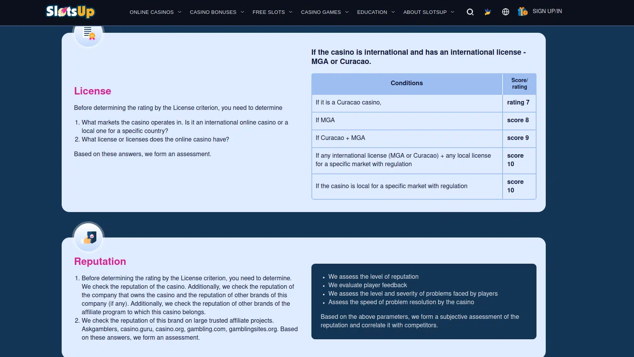This screenshot has width=634, height=357.
Task: Select the 'If Curacao + MGA' table row
Action: [407, 138]
